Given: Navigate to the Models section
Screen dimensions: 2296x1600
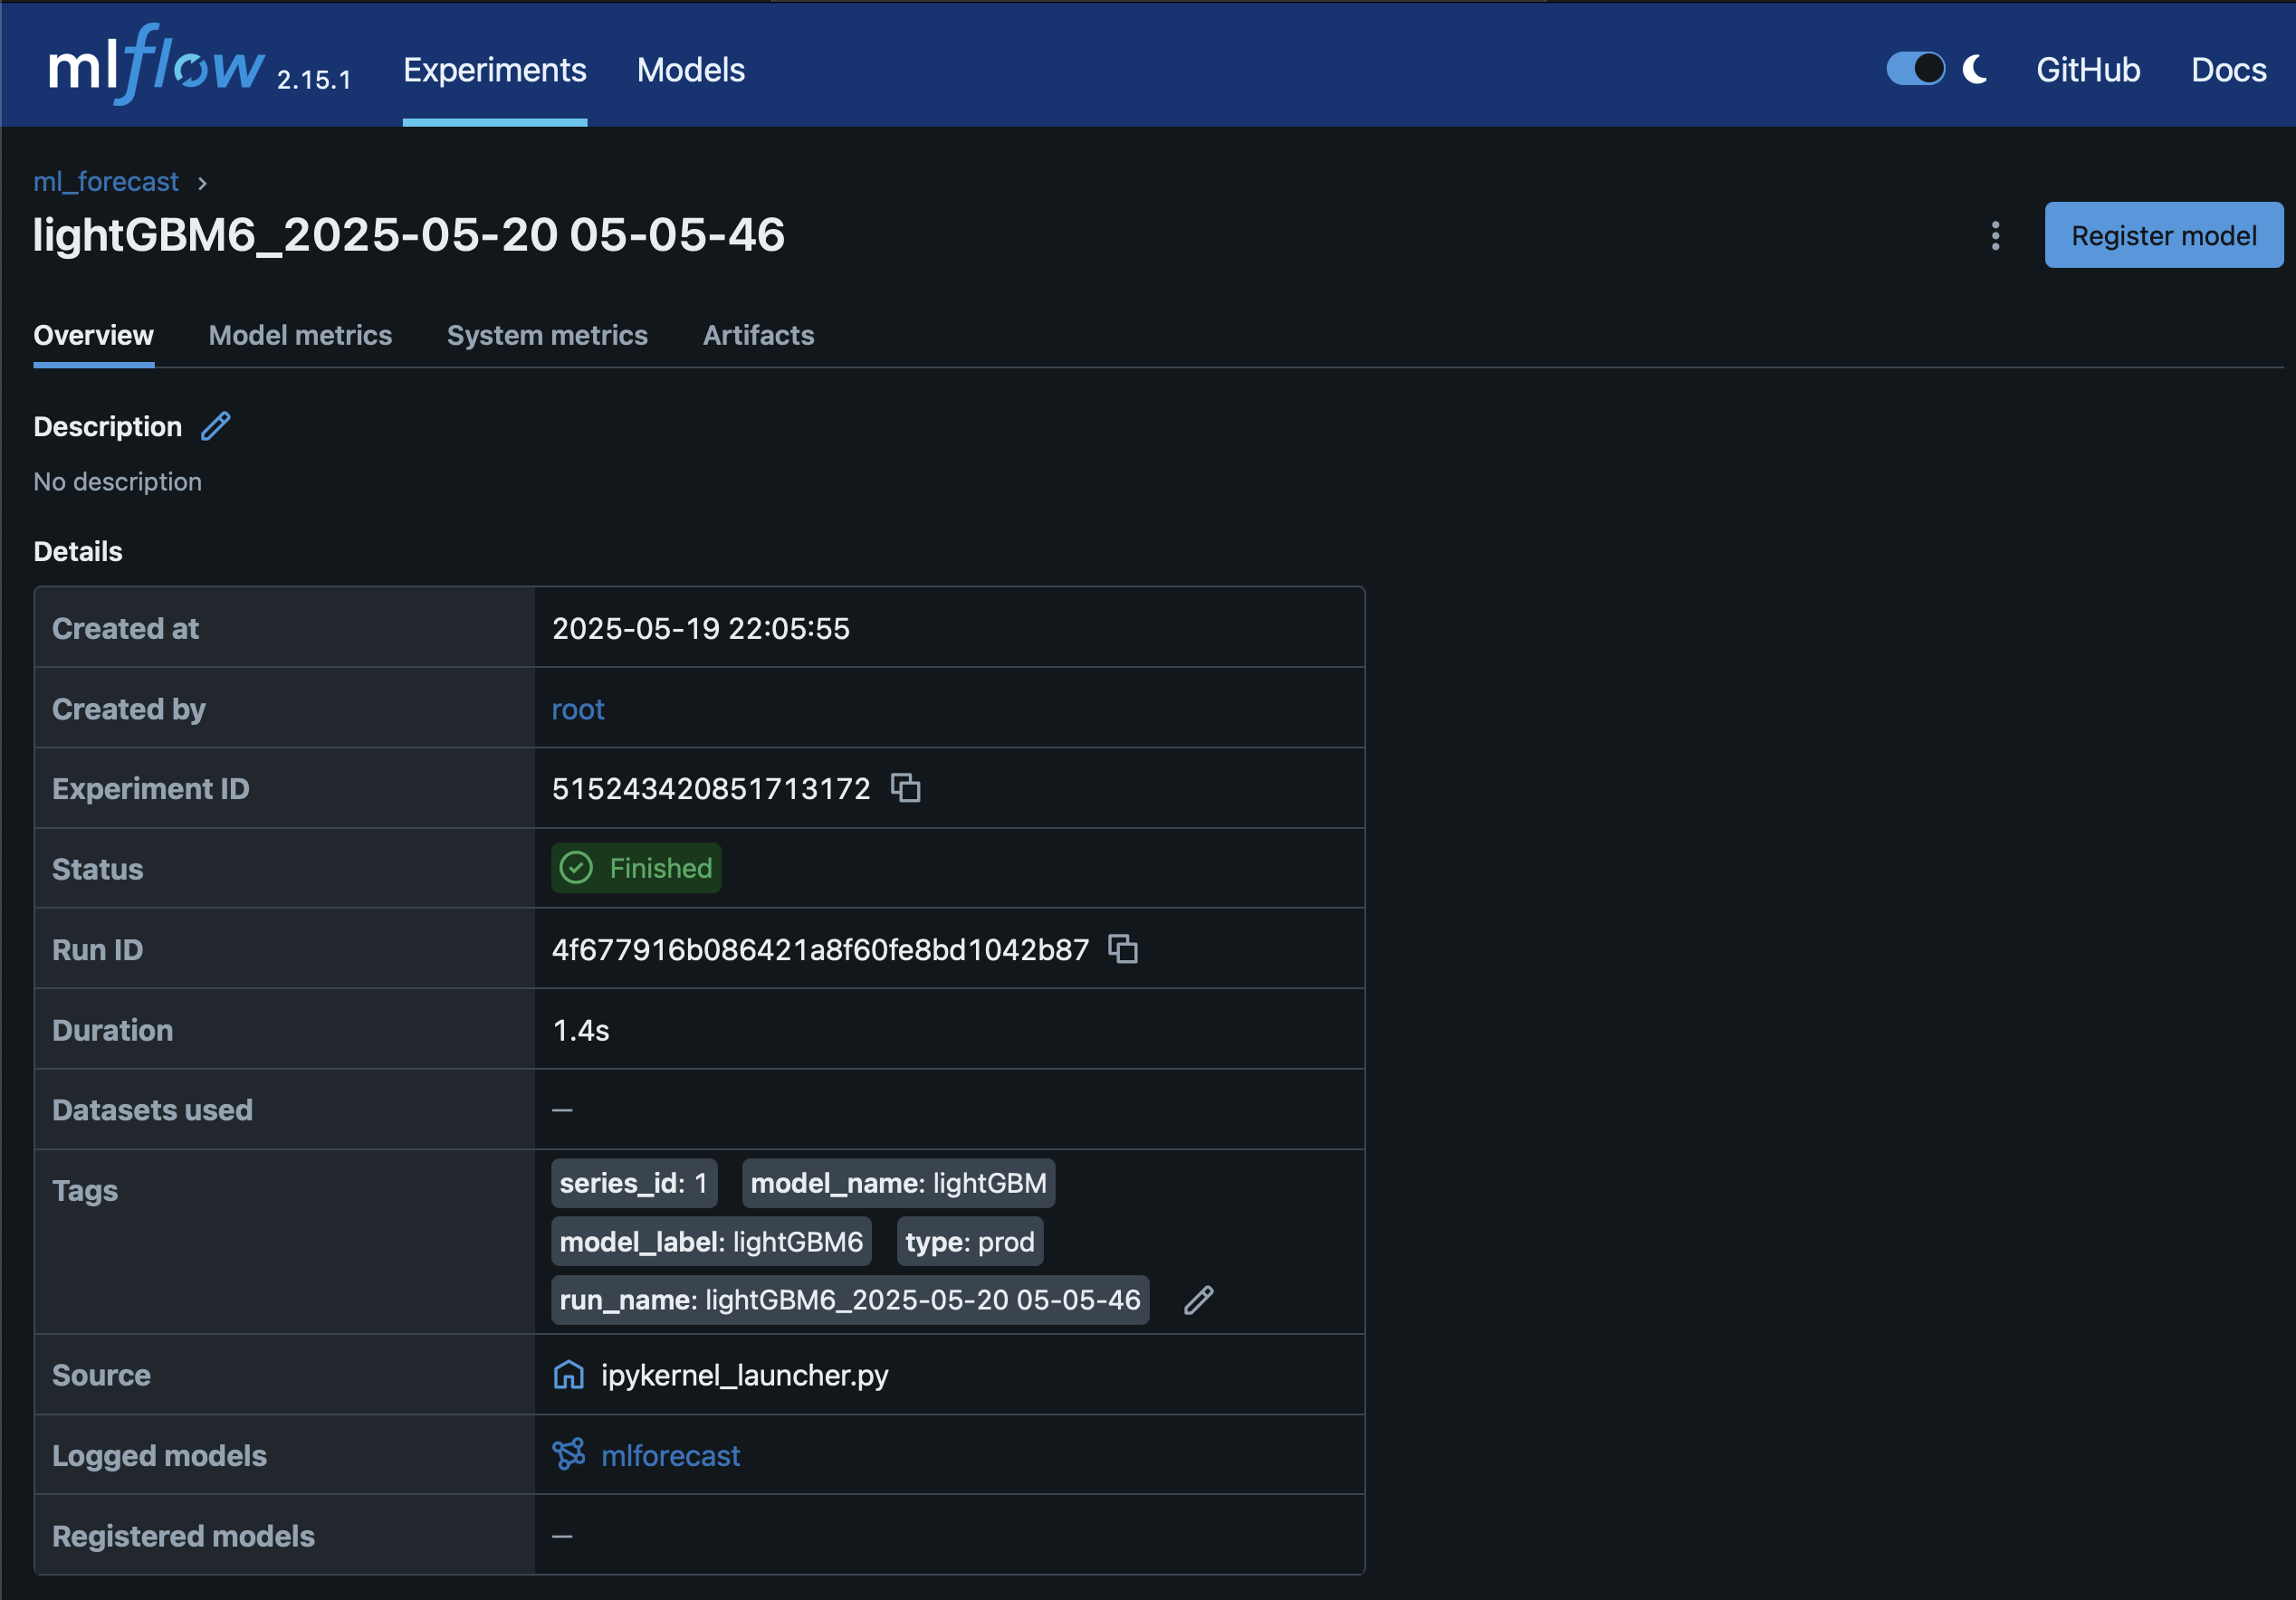Looking at the screenshot, I should (690, 70).
